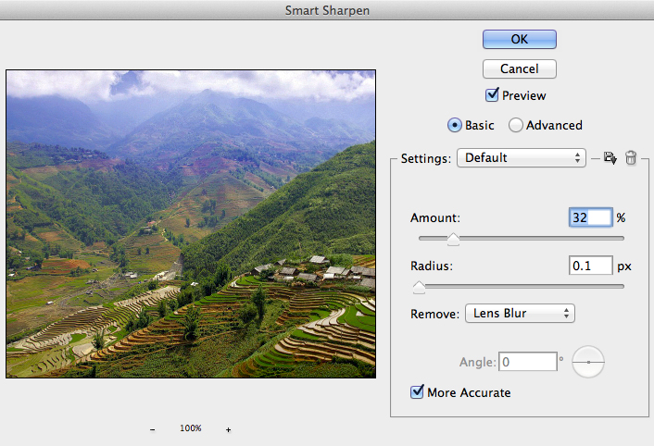
Task: Click the trash icon to delete settings
Action: tap(631, 158)
